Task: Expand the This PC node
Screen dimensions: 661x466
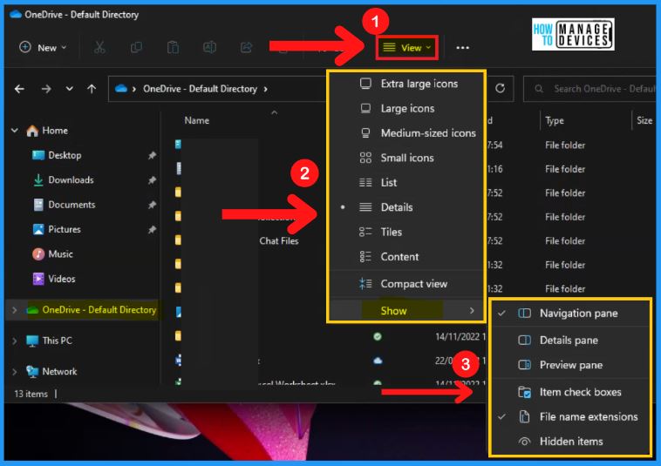Action: pos(15,341)
